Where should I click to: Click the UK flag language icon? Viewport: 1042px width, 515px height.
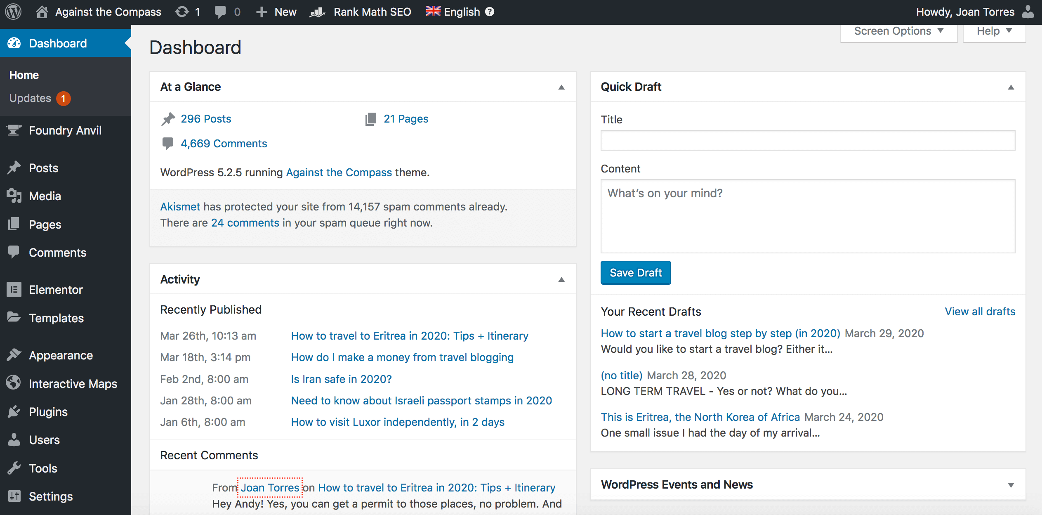coord(433,11)
